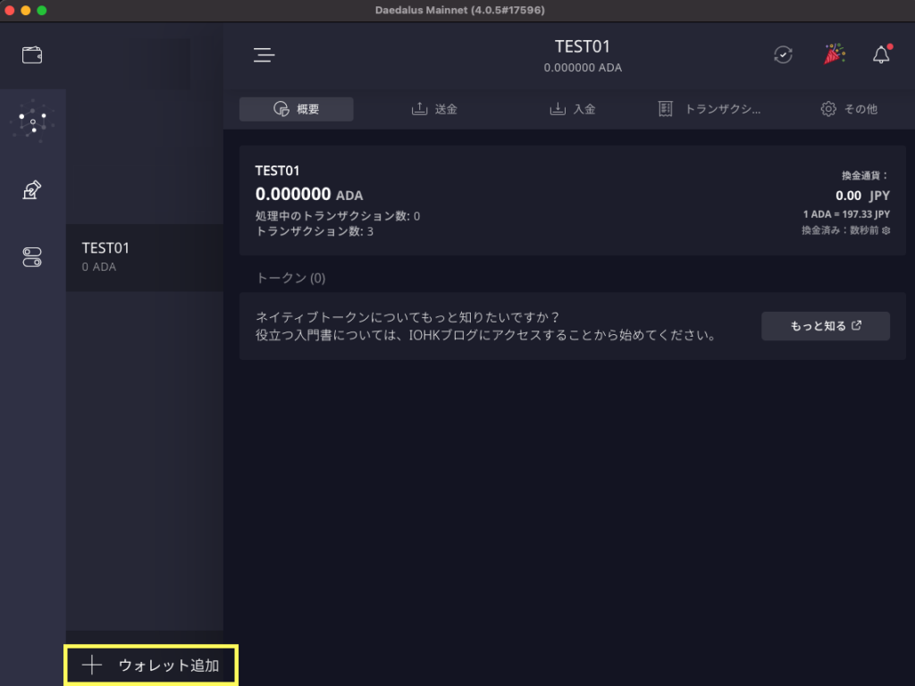915x686 pixels.
Task: Toggle the hamburger menu icon
Action: (264, 55)
